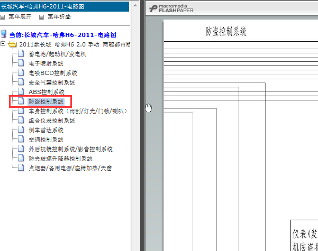Click page icon next to 安全气囊控制系统
Image resolution: width=318 pixels, height=251 pixels.
tap(21, 82)
